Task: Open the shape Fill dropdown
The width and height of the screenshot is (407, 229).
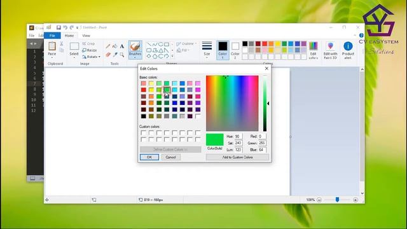Action: click(x=183, y=50)
